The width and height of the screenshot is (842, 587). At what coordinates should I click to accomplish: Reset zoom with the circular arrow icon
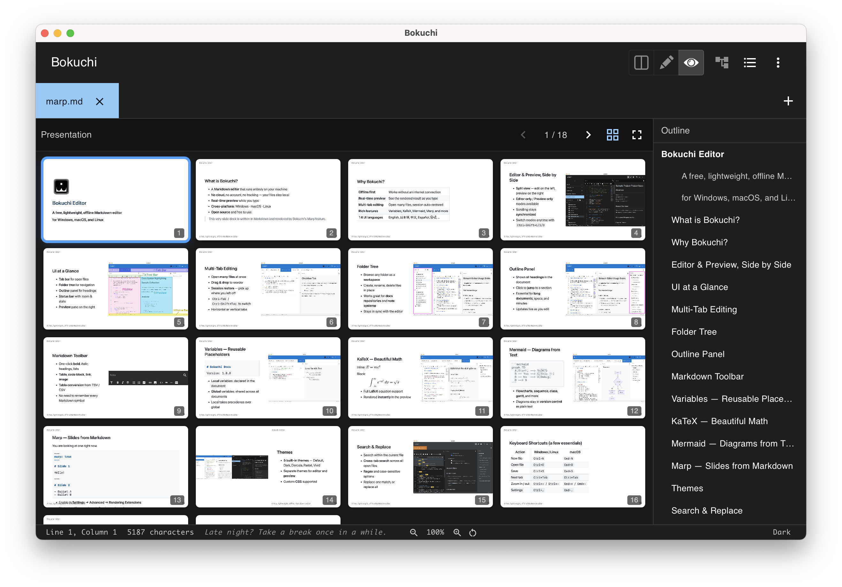pyautogui.click(x=473, y=532)
